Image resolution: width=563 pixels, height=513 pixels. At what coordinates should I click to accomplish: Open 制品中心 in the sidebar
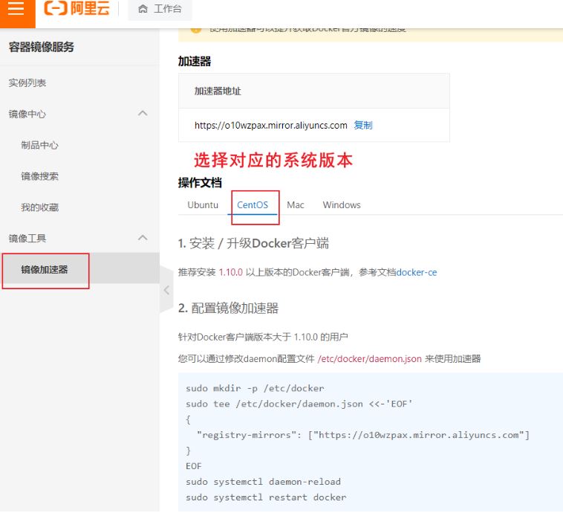point(39,145)
